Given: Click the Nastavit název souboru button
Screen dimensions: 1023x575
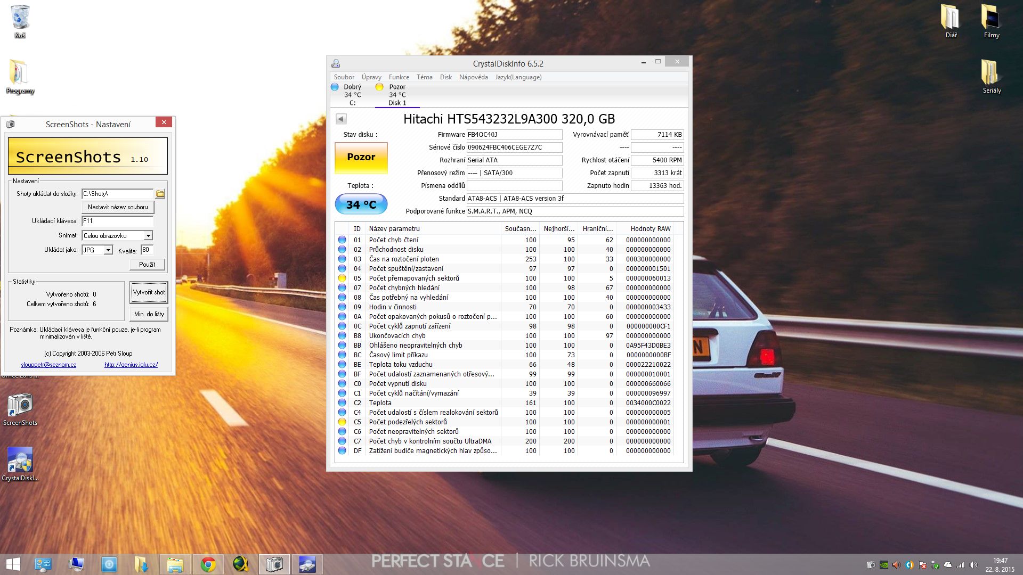Looking at the screenshot, I should (118, 207).
